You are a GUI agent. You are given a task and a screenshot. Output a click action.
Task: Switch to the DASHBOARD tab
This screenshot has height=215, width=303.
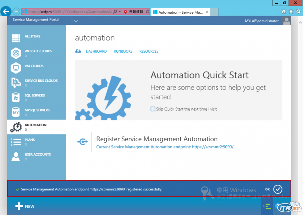coord(96,51)
